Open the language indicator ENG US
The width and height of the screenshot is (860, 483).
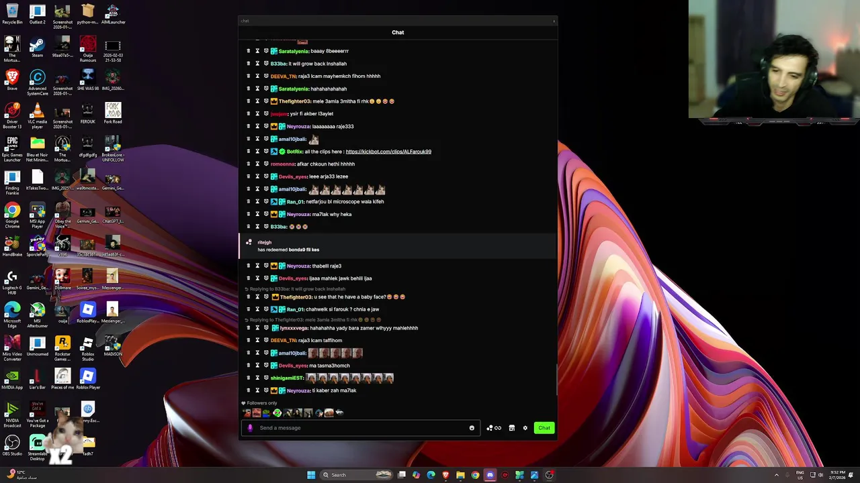coord(800,475)
